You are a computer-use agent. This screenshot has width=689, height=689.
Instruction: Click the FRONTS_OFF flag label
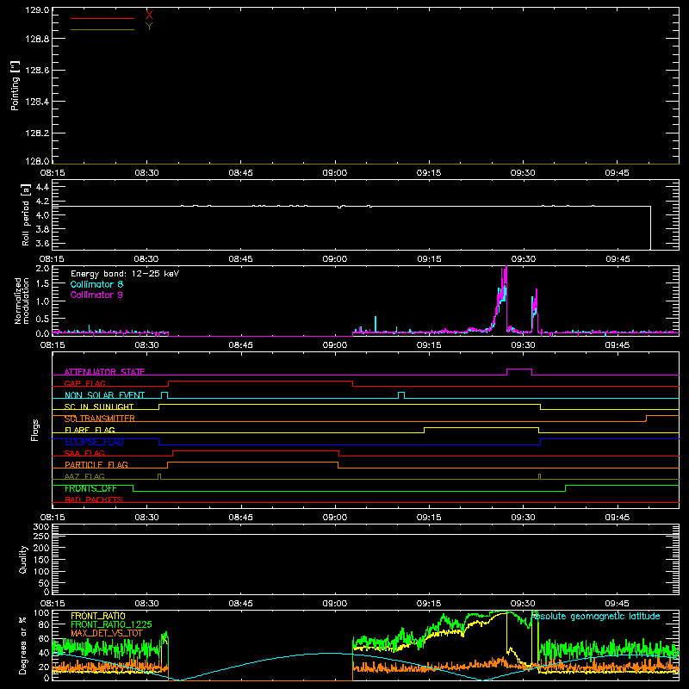click(x=90, y=488)
